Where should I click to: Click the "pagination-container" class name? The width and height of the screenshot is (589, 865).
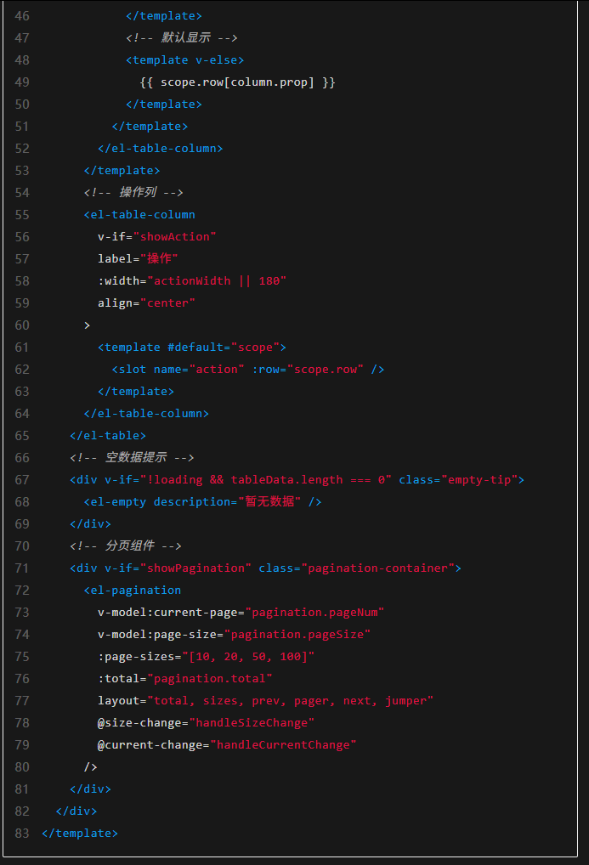point(381,568)
